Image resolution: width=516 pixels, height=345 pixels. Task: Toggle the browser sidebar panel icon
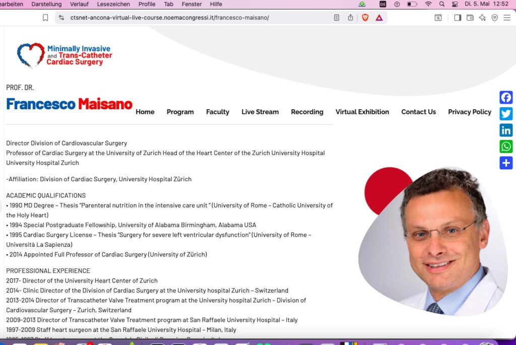click(x=458, y=18)
